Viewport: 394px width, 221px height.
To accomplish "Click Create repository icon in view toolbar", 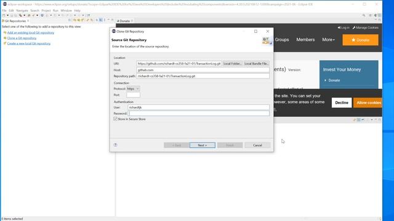I will (82, 20).
